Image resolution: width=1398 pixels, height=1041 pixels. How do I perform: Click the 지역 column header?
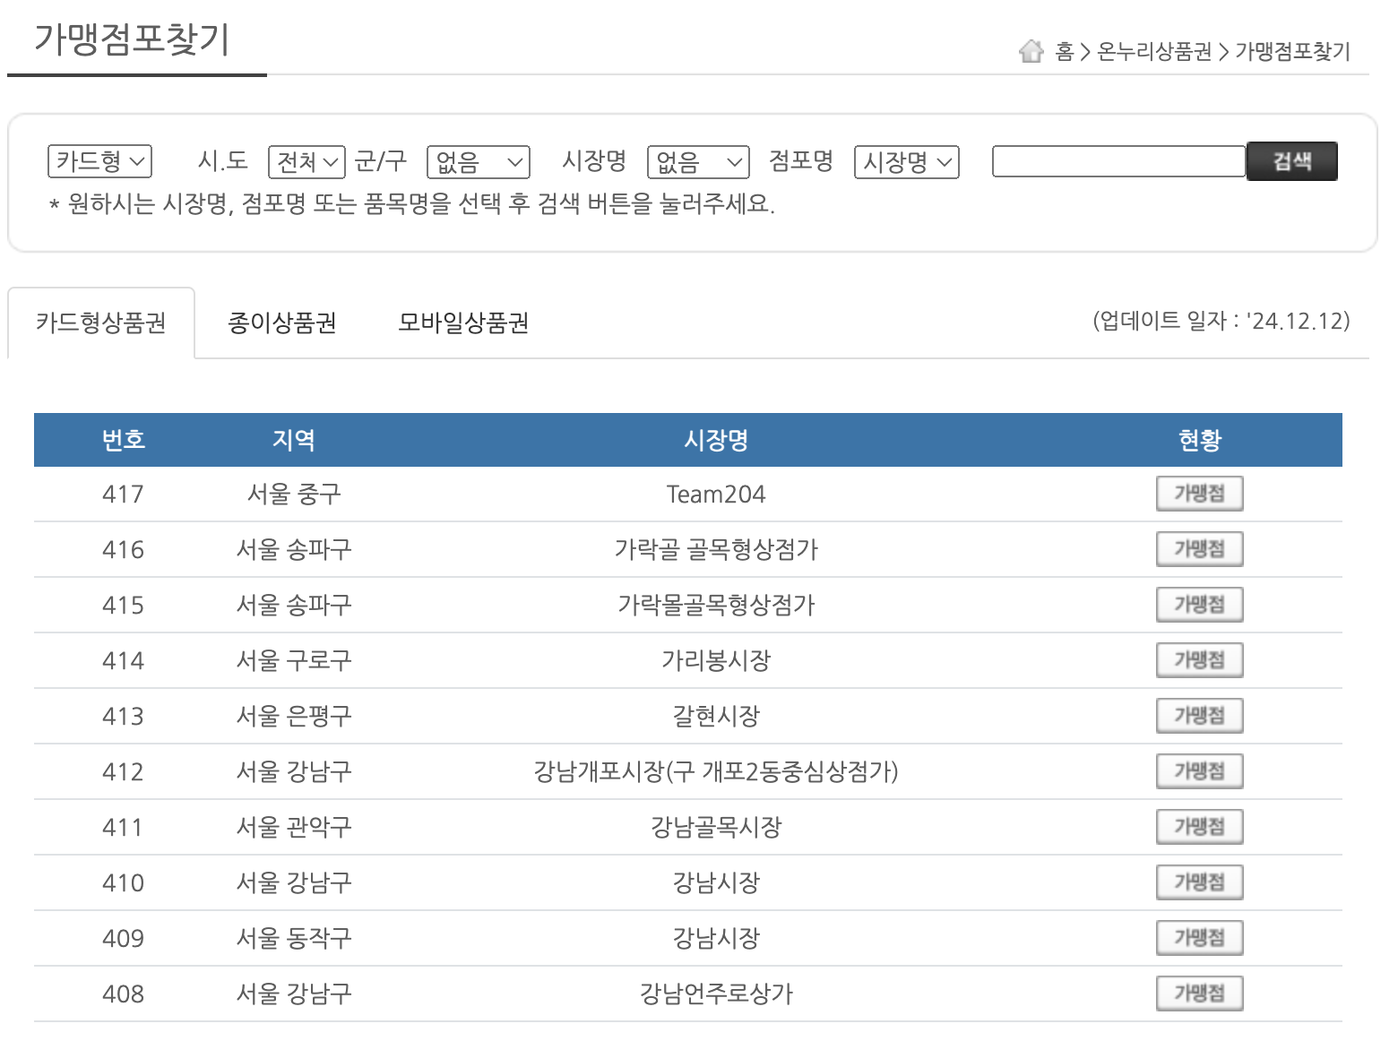pos(294,440)
